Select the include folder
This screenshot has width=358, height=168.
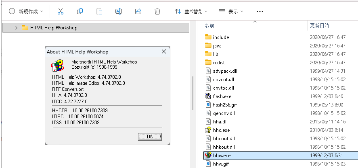pyautogui.click(x=221, y=37)
